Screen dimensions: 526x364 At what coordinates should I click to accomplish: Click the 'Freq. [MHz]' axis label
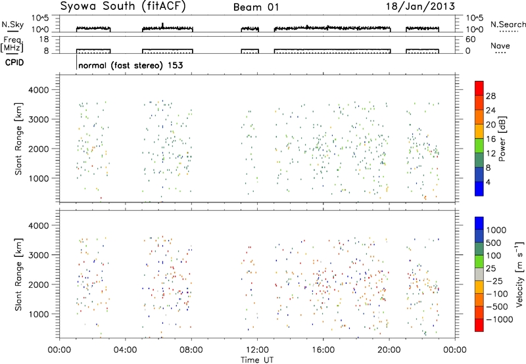click(x=12, y=45)
